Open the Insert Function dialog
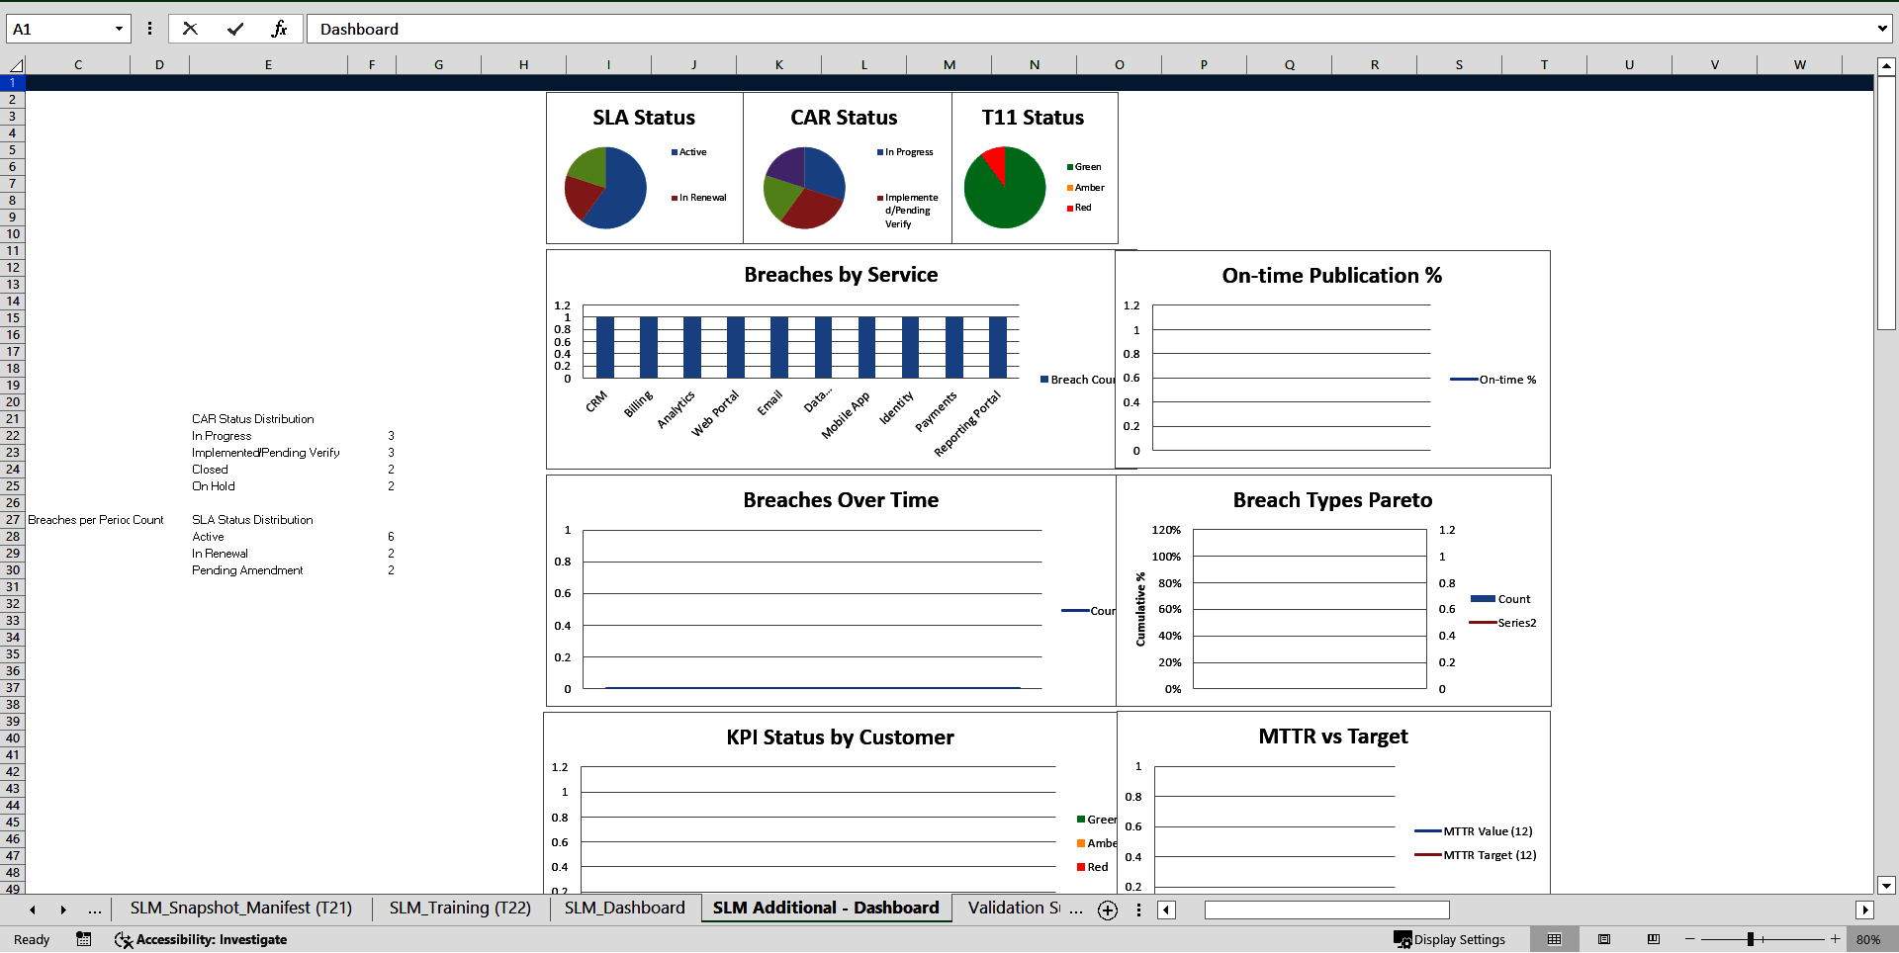 (x=280, y=29)
